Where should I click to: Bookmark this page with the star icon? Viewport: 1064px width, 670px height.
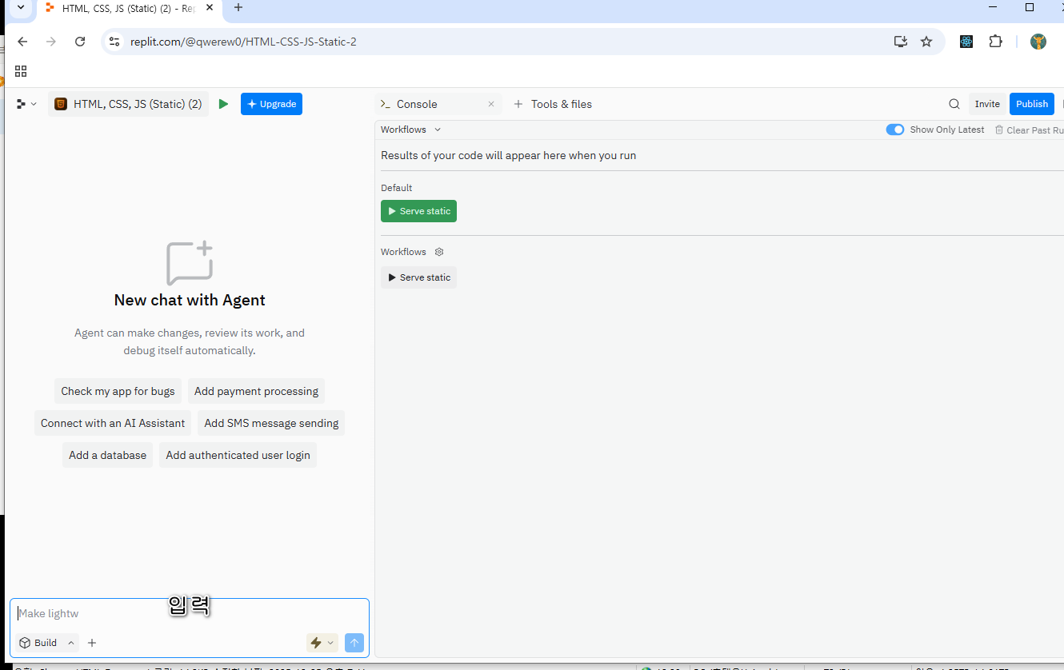[x=926, y=42]
